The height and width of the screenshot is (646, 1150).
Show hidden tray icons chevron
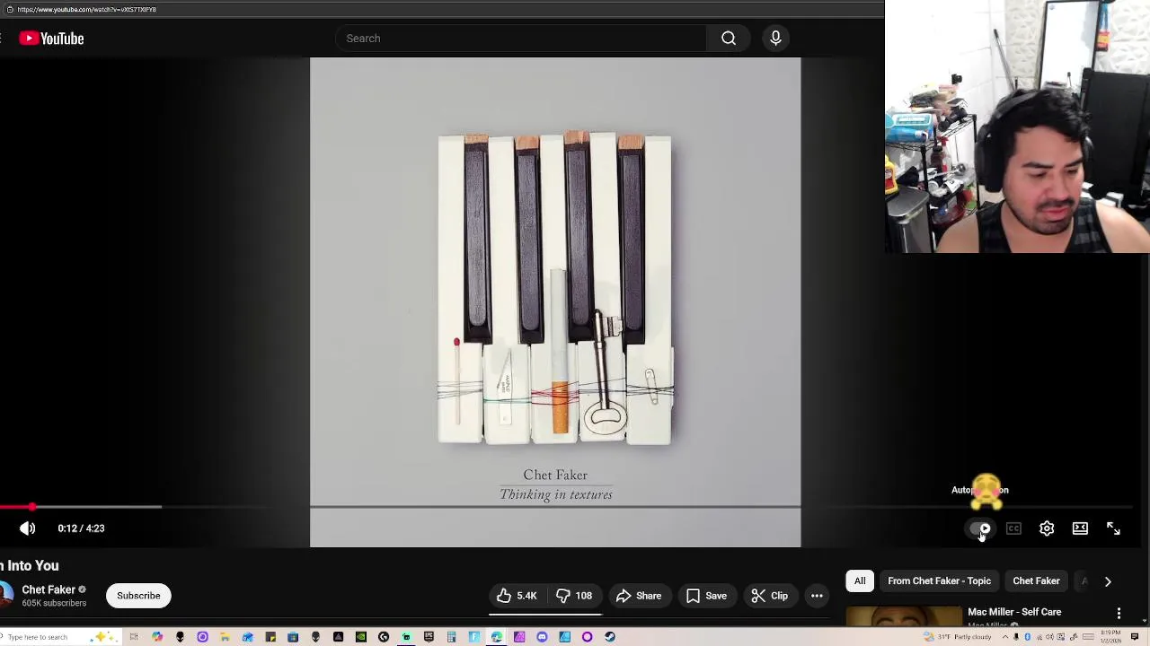click(x=1005, y=637)
